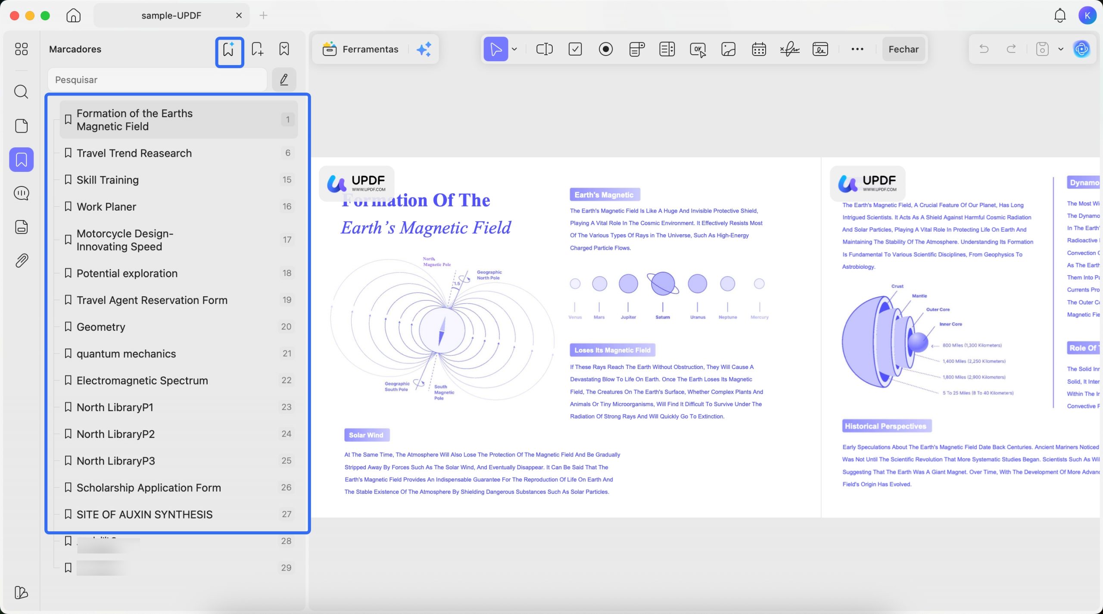Open the attachments panel paperclip icon
The image size is (1103, 614).
click(21, 260)
